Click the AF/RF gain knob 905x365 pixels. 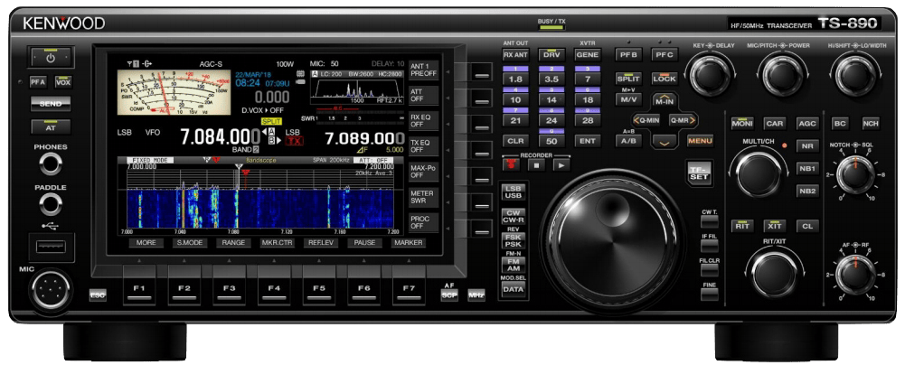pos(855,275)
